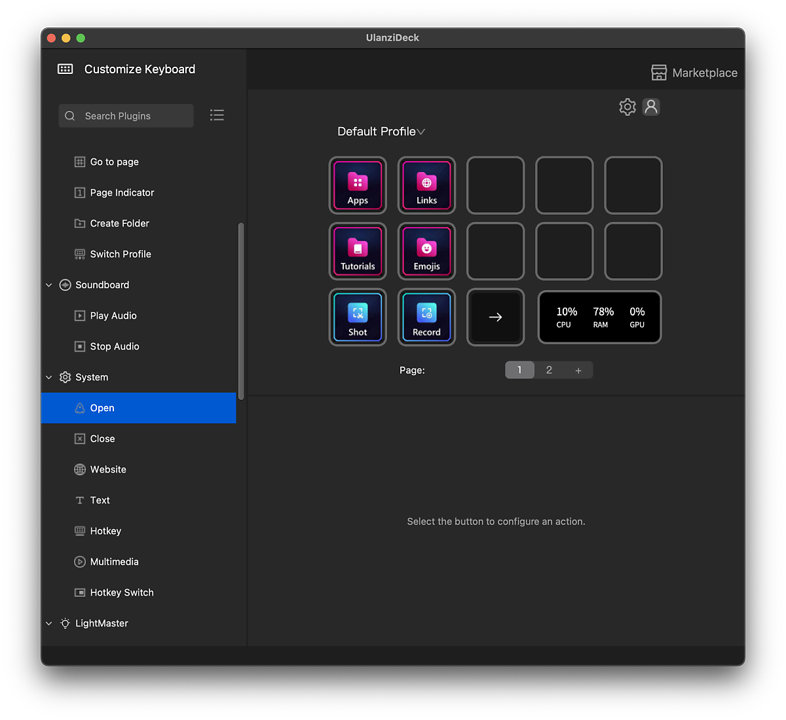The height and width of the screenshot is (720, 786).
Task: Select the last empty key in middle row
Action: tap(633, 251)
